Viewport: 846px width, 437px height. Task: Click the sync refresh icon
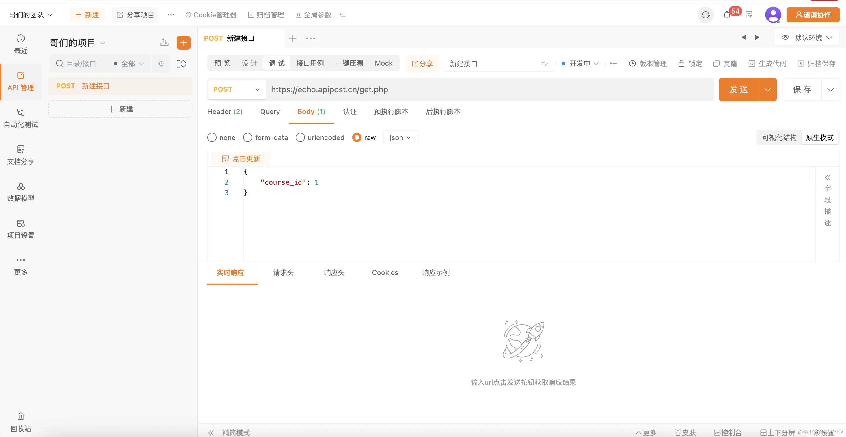coord(705,15)
